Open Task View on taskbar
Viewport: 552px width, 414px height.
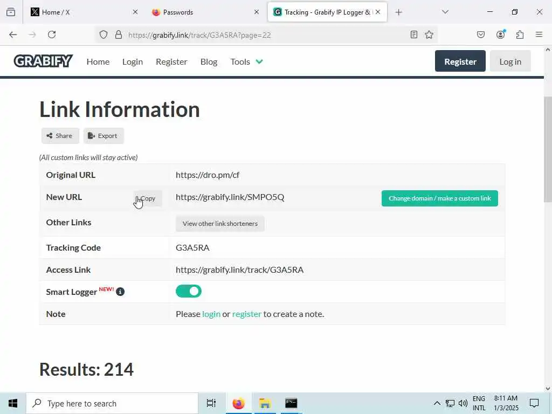pyautogui.click(x=211, y=403)
